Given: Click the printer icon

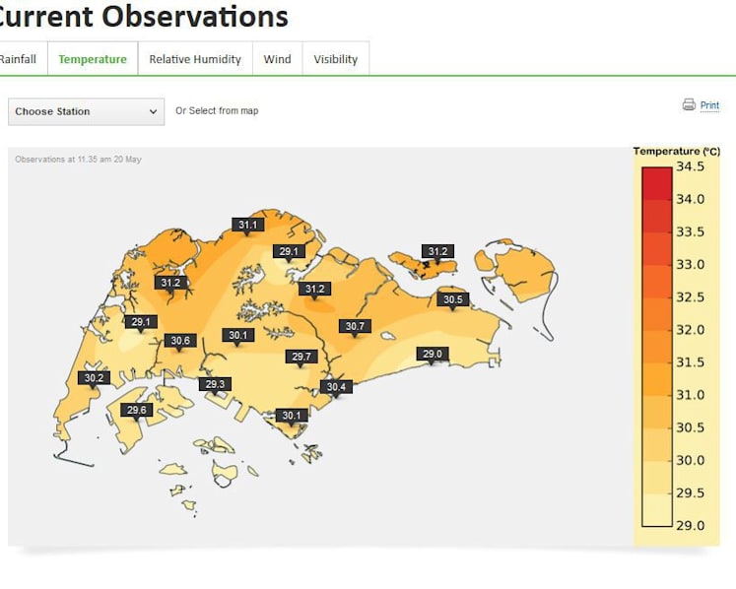Looking at the screenshot, I should pyautogui.click(x=689, y=104).
